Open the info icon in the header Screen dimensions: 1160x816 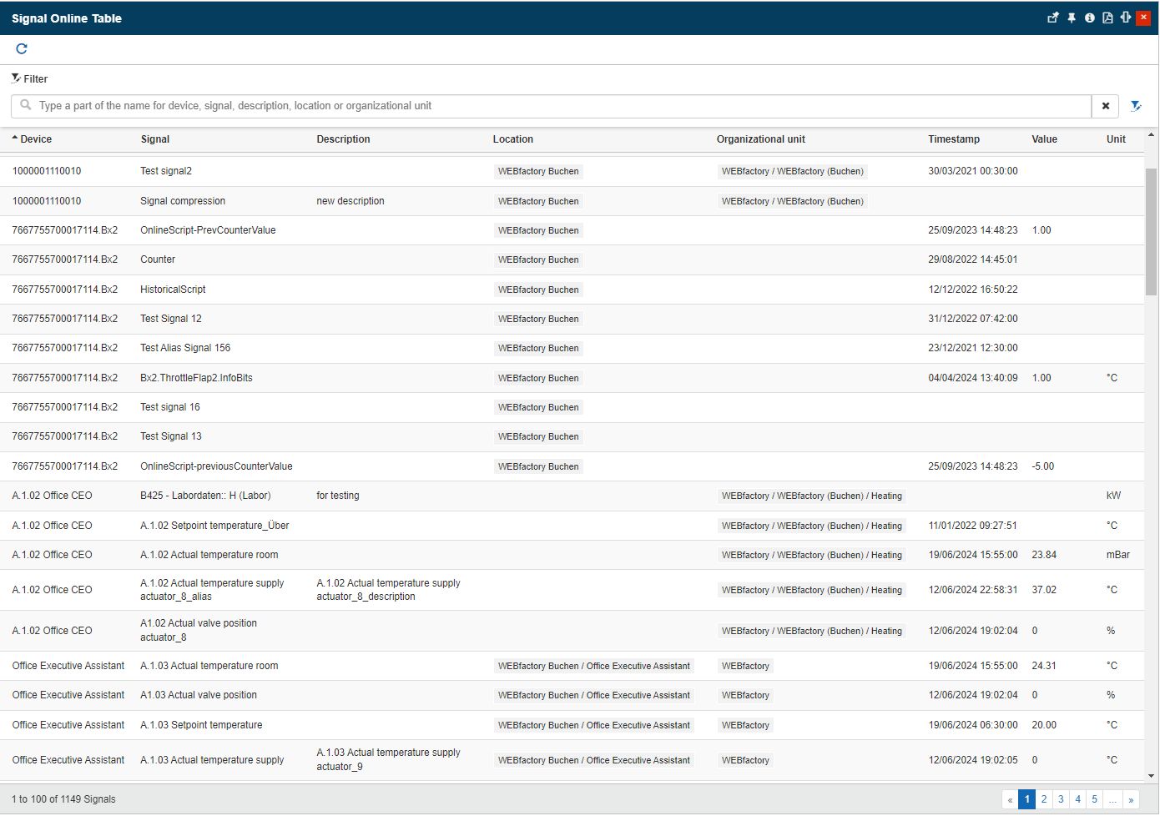click(x=1090, y=18)
